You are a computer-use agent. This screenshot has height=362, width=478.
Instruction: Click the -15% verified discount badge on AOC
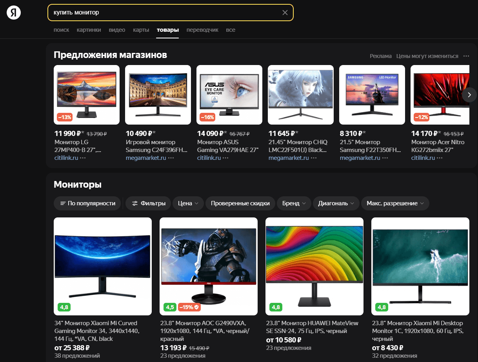[x=189, y=307]
